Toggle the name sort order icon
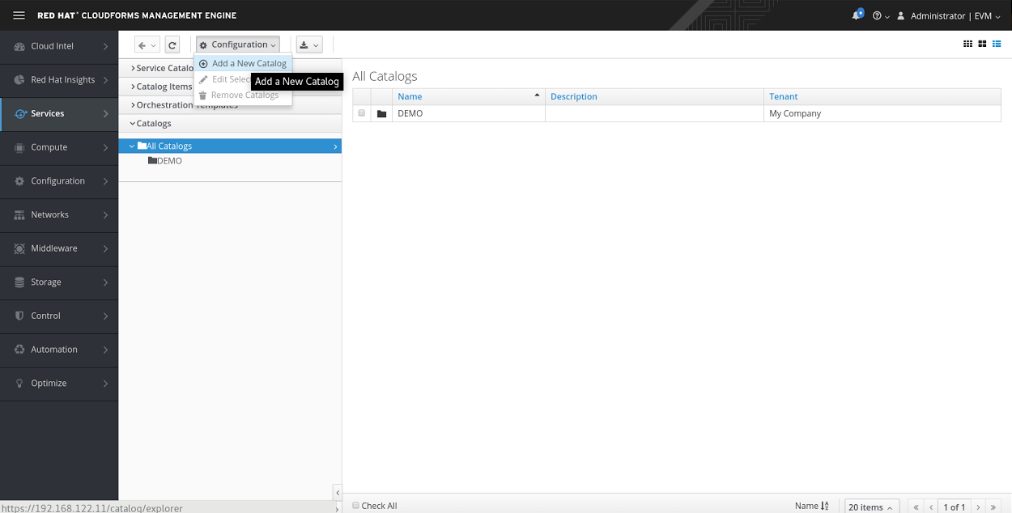Viewport: 1012px width, 513px height. point(825,506)
